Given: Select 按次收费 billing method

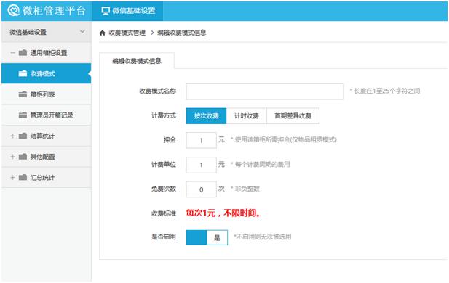Looking at the screenshot, I should click(x=206, y=115).
